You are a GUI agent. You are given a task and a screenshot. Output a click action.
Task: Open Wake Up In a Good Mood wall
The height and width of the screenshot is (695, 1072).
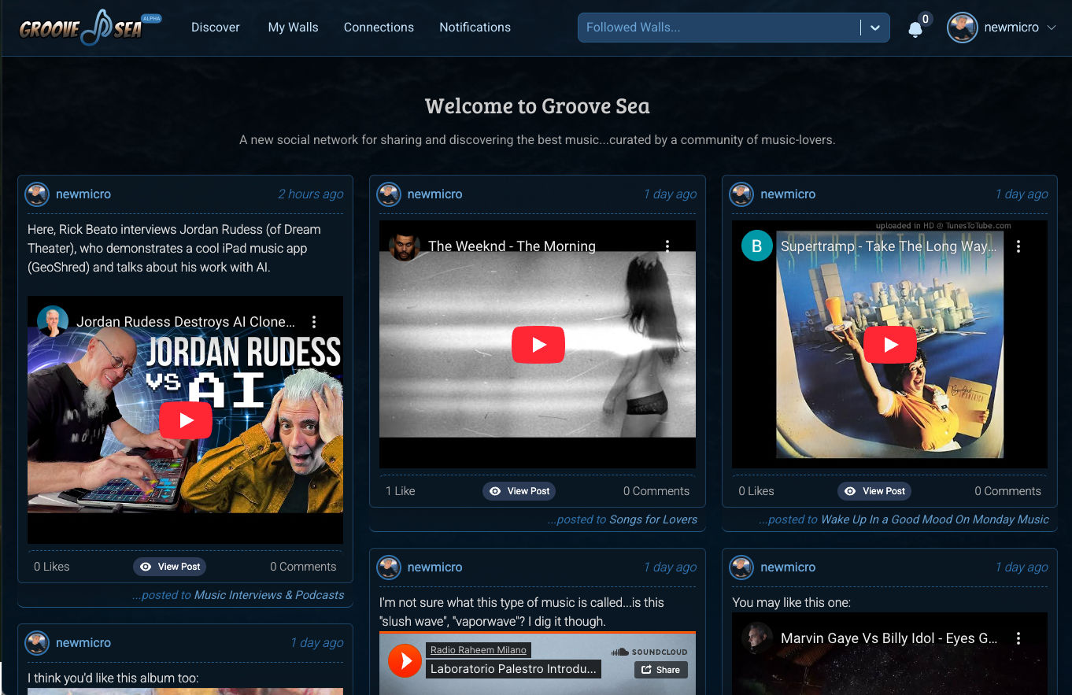[935, 519]
